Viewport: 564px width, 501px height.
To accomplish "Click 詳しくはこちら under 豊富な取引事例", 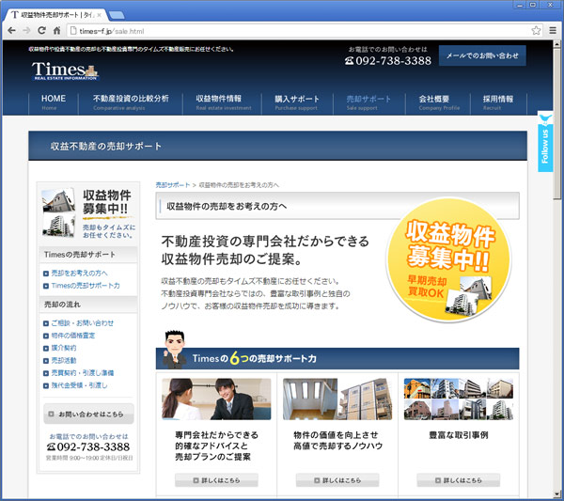I will 459,480.
